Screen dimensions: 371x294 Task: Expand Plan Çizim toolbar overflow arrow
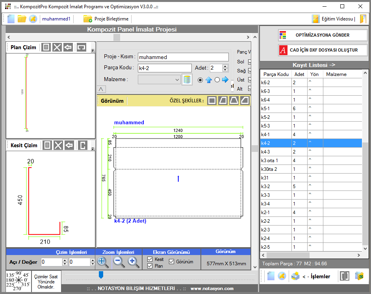point(93,50)
